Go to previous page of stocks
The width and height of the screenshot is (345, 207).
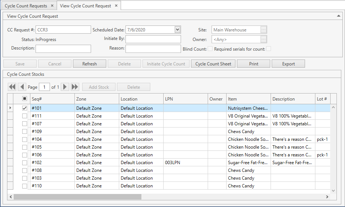(22, 87)
